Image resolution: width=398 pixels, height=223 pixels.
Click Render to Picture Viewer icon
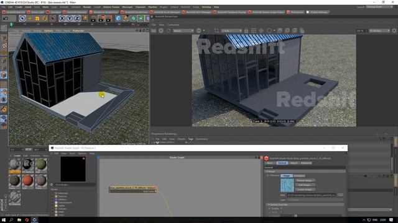pyautogui.click(x=101, y=18)
